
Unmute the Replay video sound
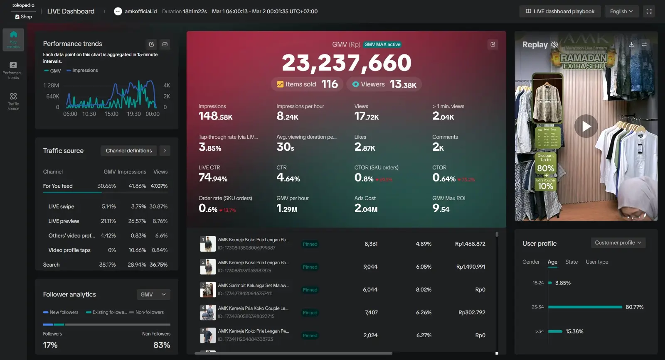(554, 44)
